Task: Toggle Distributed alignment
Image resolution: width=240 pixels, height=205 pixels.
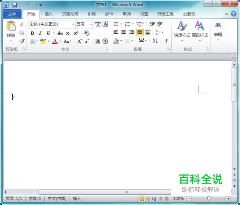Action: click(147, 33)
